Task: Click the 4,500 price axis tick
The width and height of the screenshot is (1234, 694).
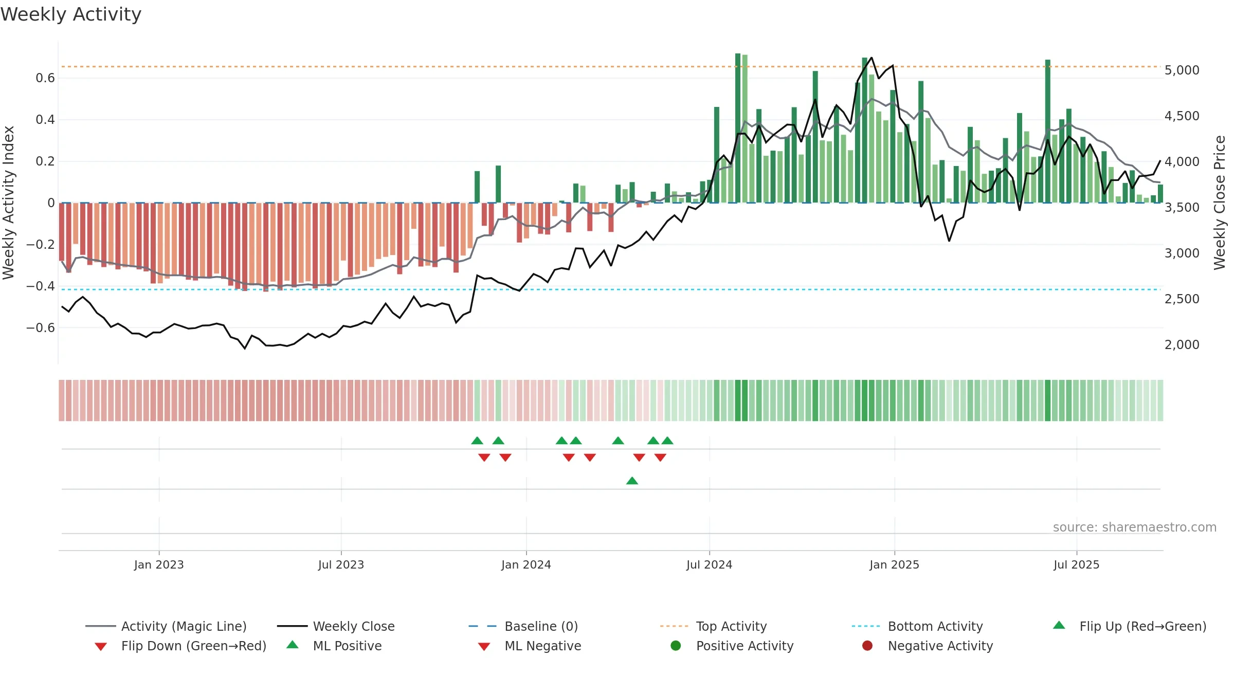Action: click(x=1182, y=116)
